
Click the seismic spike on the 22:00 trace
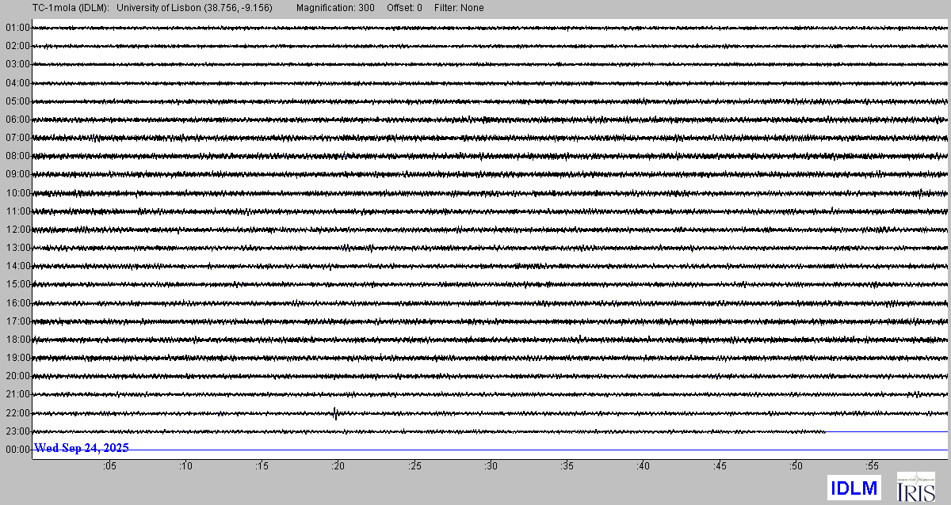pos(336,412)
